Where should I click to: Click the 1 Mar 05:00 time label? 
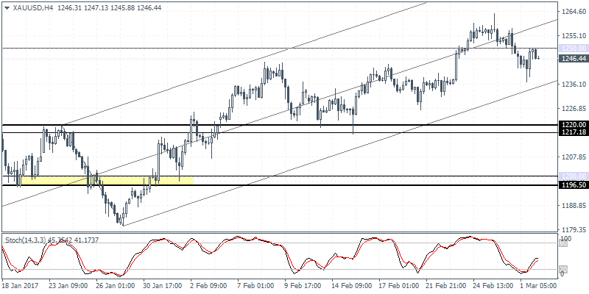pyautogui.click(x=538, y=286)
